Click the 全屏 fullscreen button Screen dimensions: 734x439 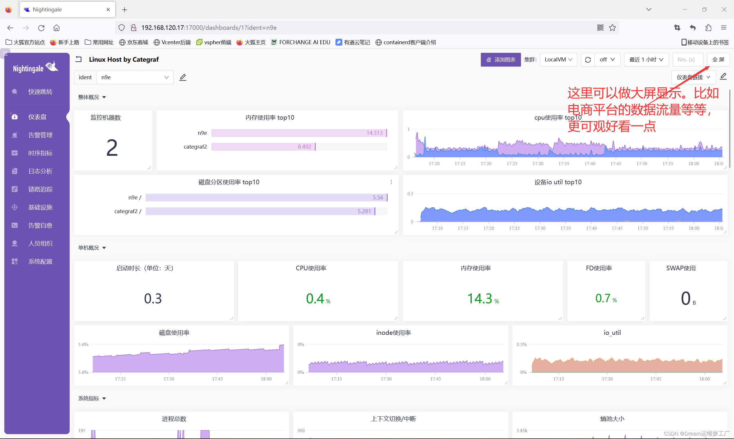pos(718,60)
